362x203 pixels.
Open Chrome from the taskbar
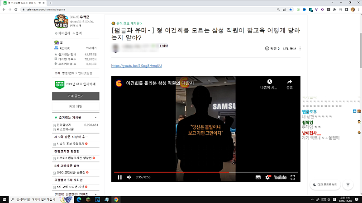[116, 199]
